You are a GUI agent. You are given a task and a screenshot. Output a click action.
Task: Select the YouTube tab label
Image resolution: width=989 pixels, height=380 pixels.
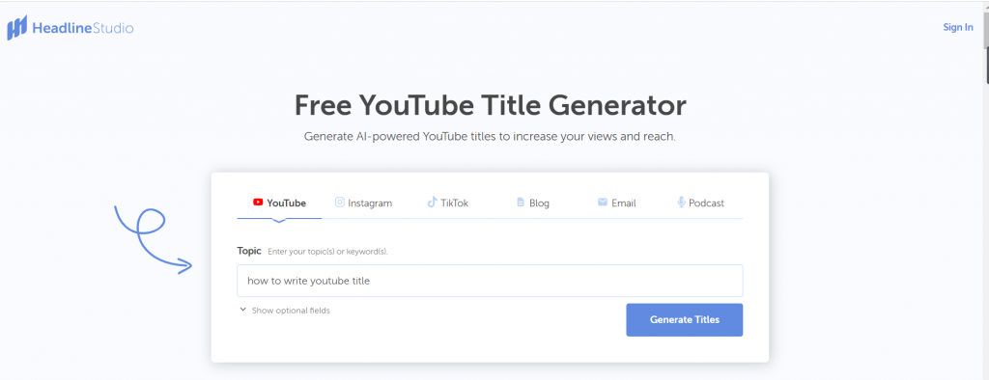click(286, 203)
